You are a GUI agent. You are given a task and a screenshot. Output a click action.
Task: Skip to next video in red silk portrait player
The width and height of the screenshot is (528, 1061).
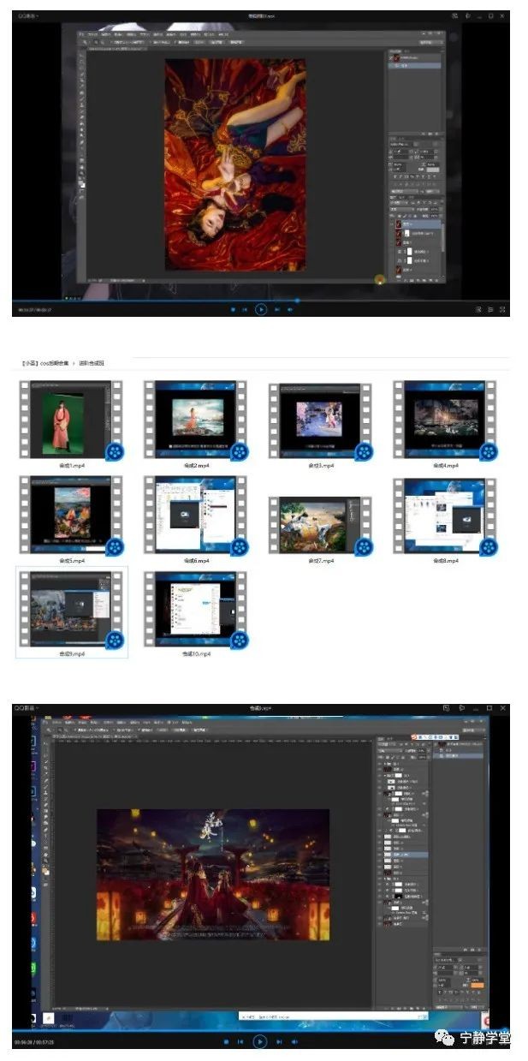point(277,309)
